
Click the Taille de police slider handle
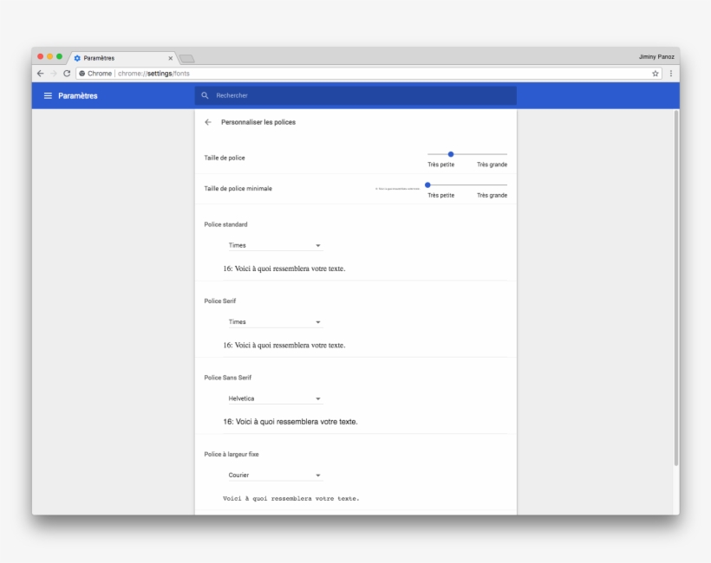click(451, 154)
